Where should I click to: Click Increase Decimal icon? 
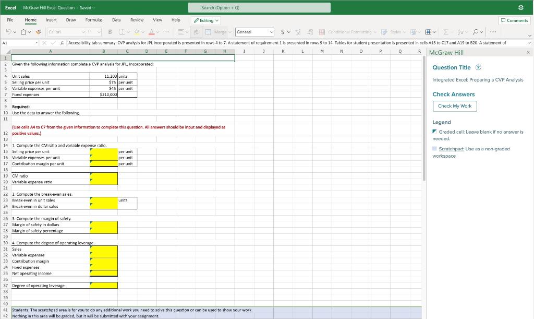pyautogui.click(x=298, y=32)
